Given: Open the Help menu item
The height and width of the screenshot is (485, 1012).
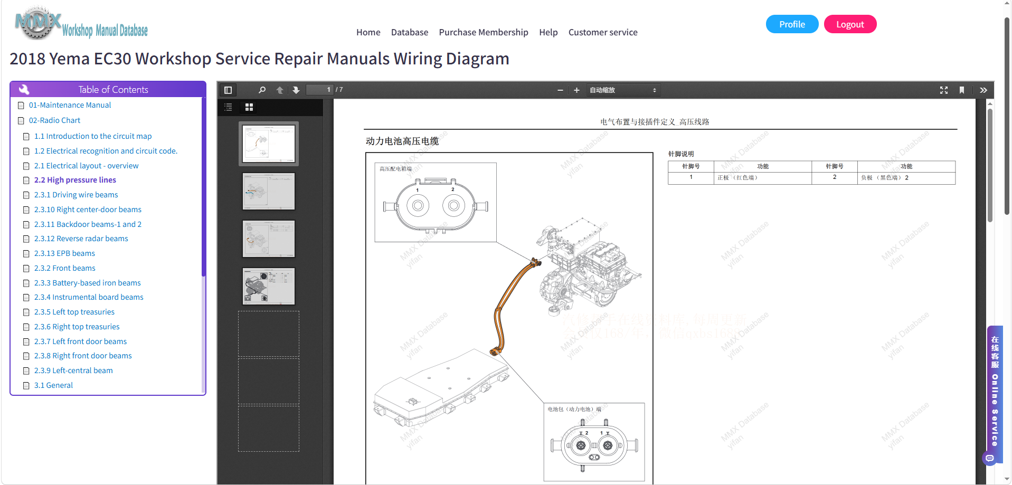Looking at the screenshot, I should 548,32.
